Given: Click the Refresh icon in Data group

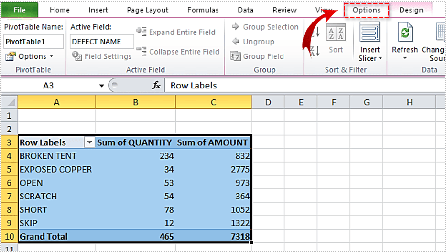Looking at the screenshot, I should point(405,33).
